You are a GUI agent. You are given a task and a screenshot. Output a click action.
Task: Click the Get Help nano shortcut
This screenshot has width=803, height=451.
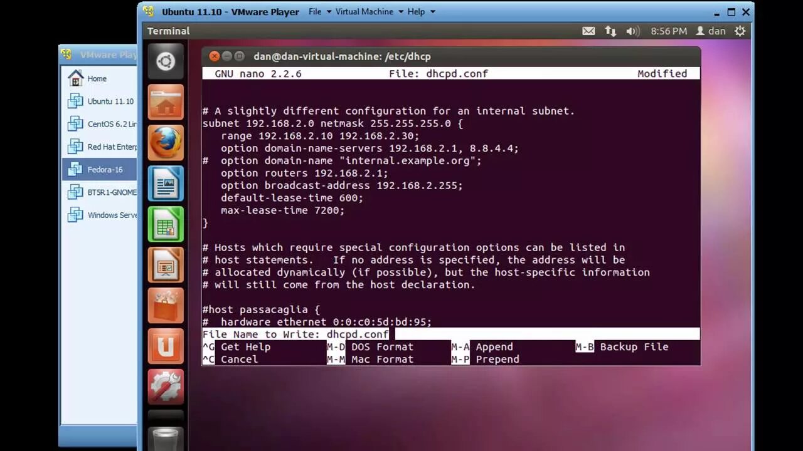tap(236, 346)
